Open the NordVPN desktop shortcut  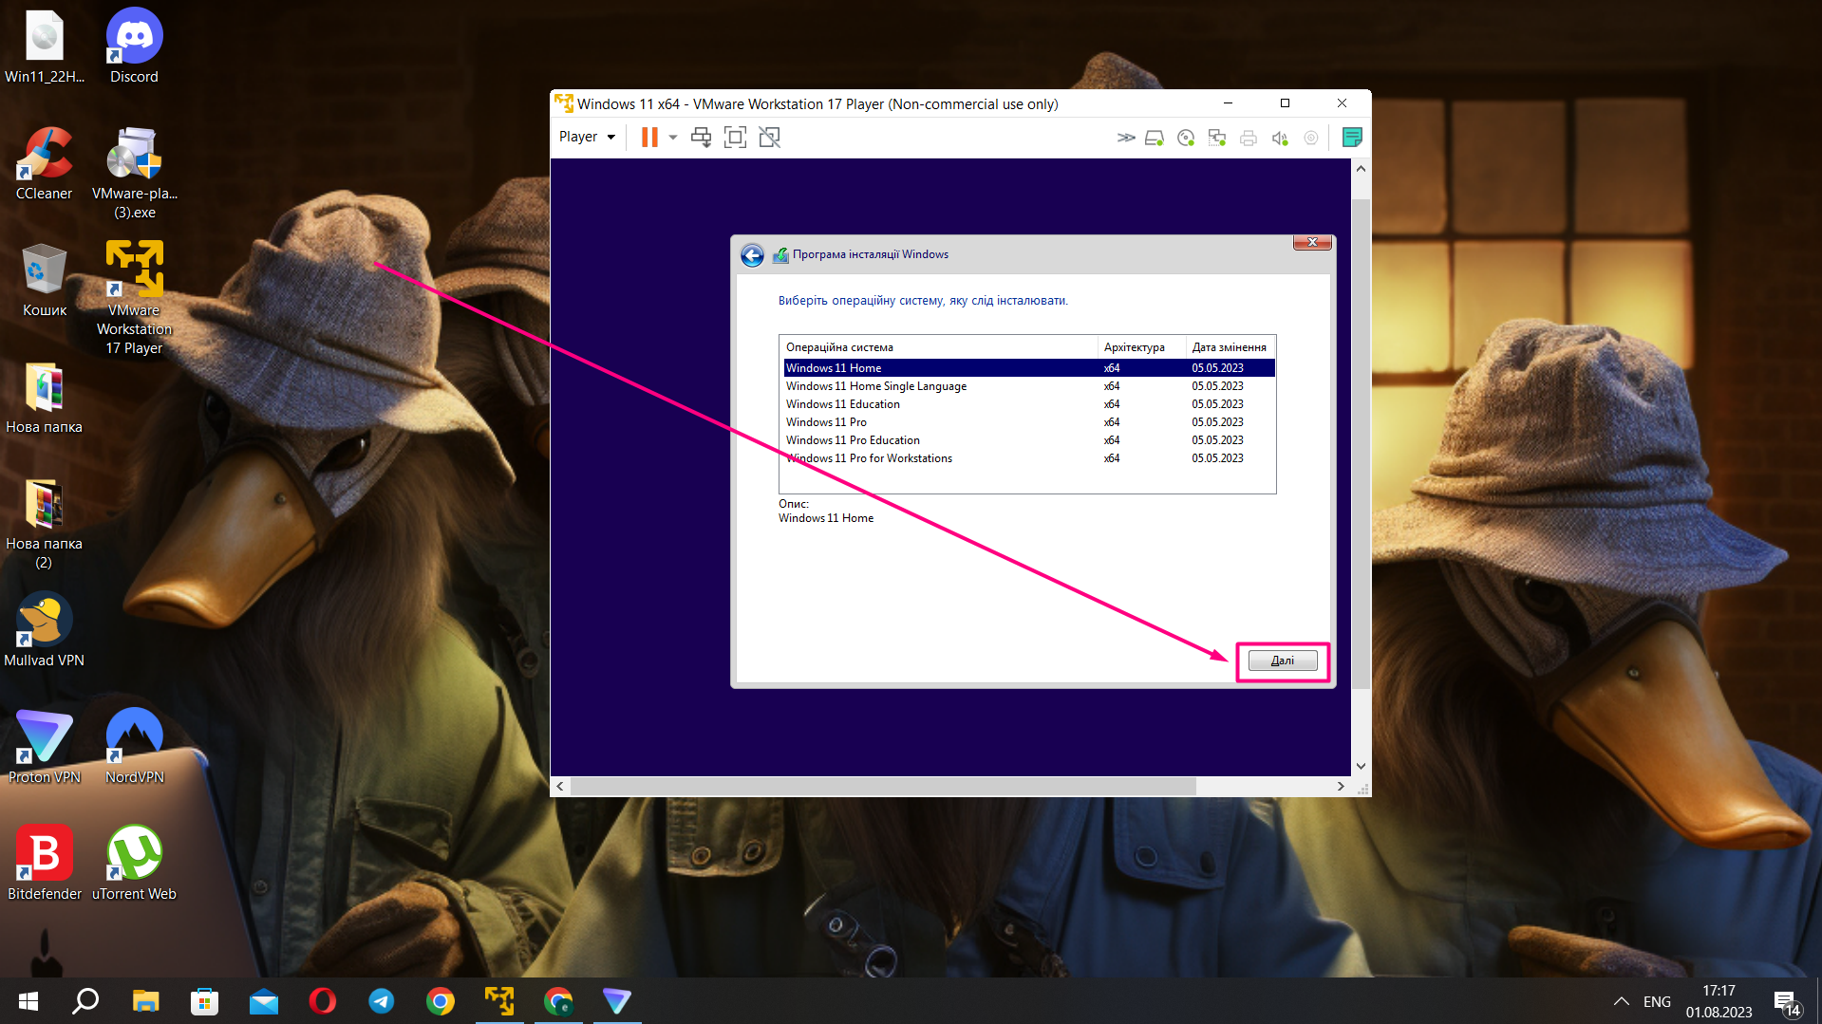pyautogui.click(x=134, y=747)
